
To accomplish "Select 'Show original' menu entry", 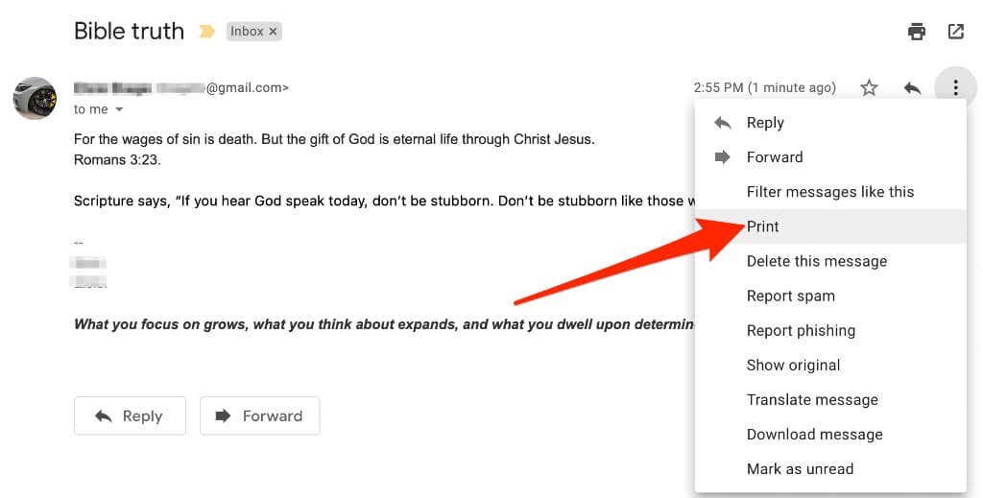I will point(793,365).
